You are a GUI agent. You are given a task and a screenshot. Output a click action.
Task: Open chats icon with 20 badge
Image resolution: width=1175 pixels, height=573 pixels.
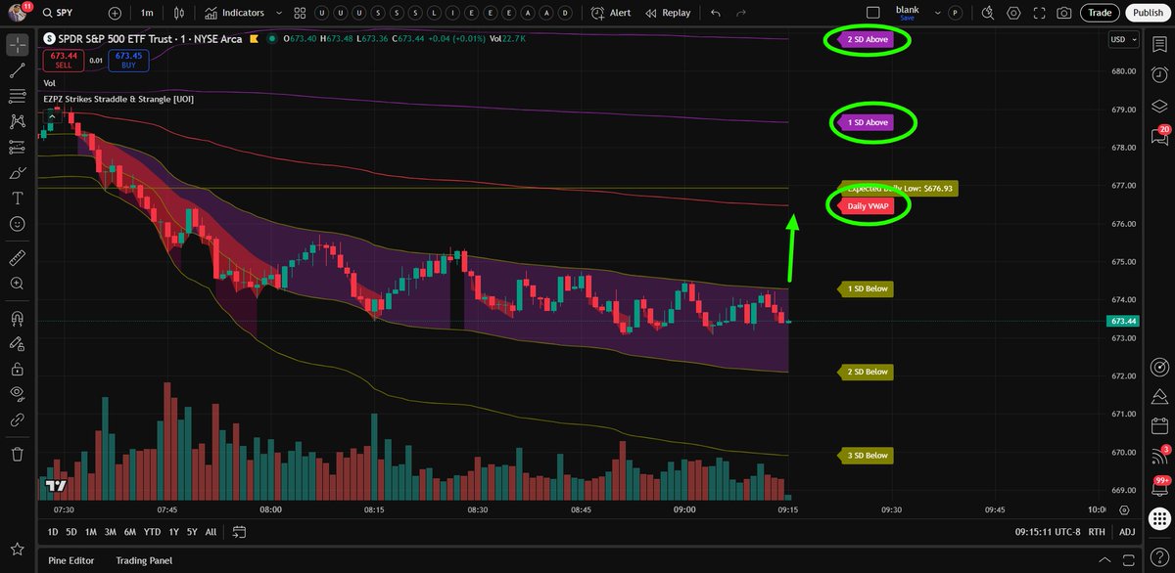point(1159,137)
